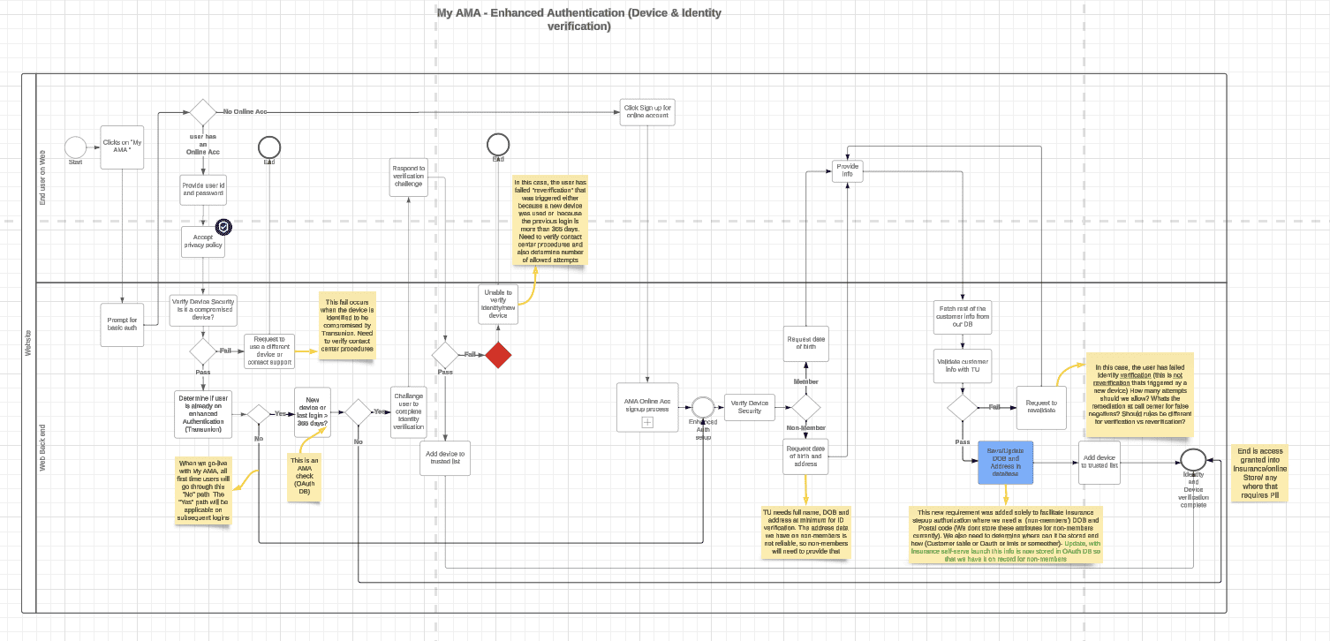Click the Challenge user to complete identity verification box
Image resolution: width=1330 pixels, height=641 pixels.
[x=408, y=412]
